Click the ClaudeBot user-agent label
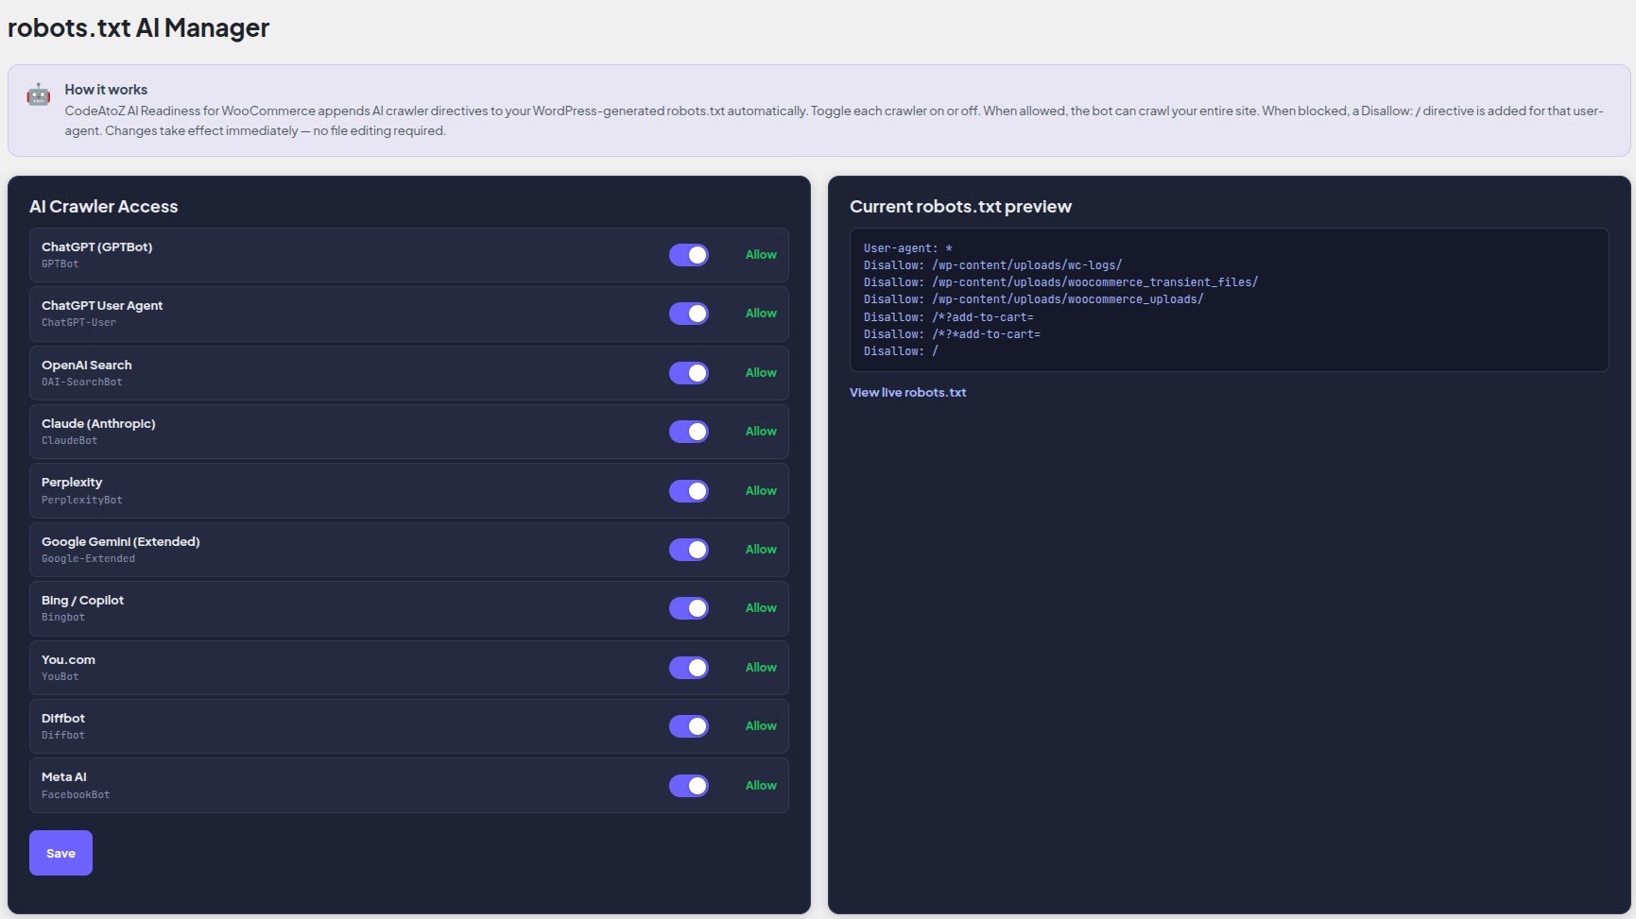1636x919 pixels. (x=69, y=440)
